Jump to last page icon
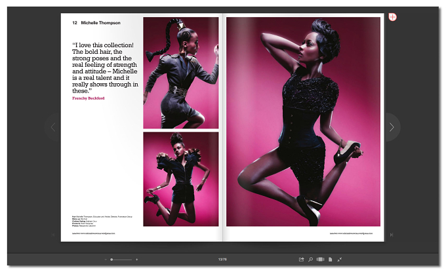 [x=392, y=235]
